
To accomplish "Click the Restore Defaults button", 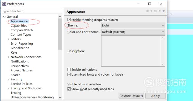I will click(131, 96).
